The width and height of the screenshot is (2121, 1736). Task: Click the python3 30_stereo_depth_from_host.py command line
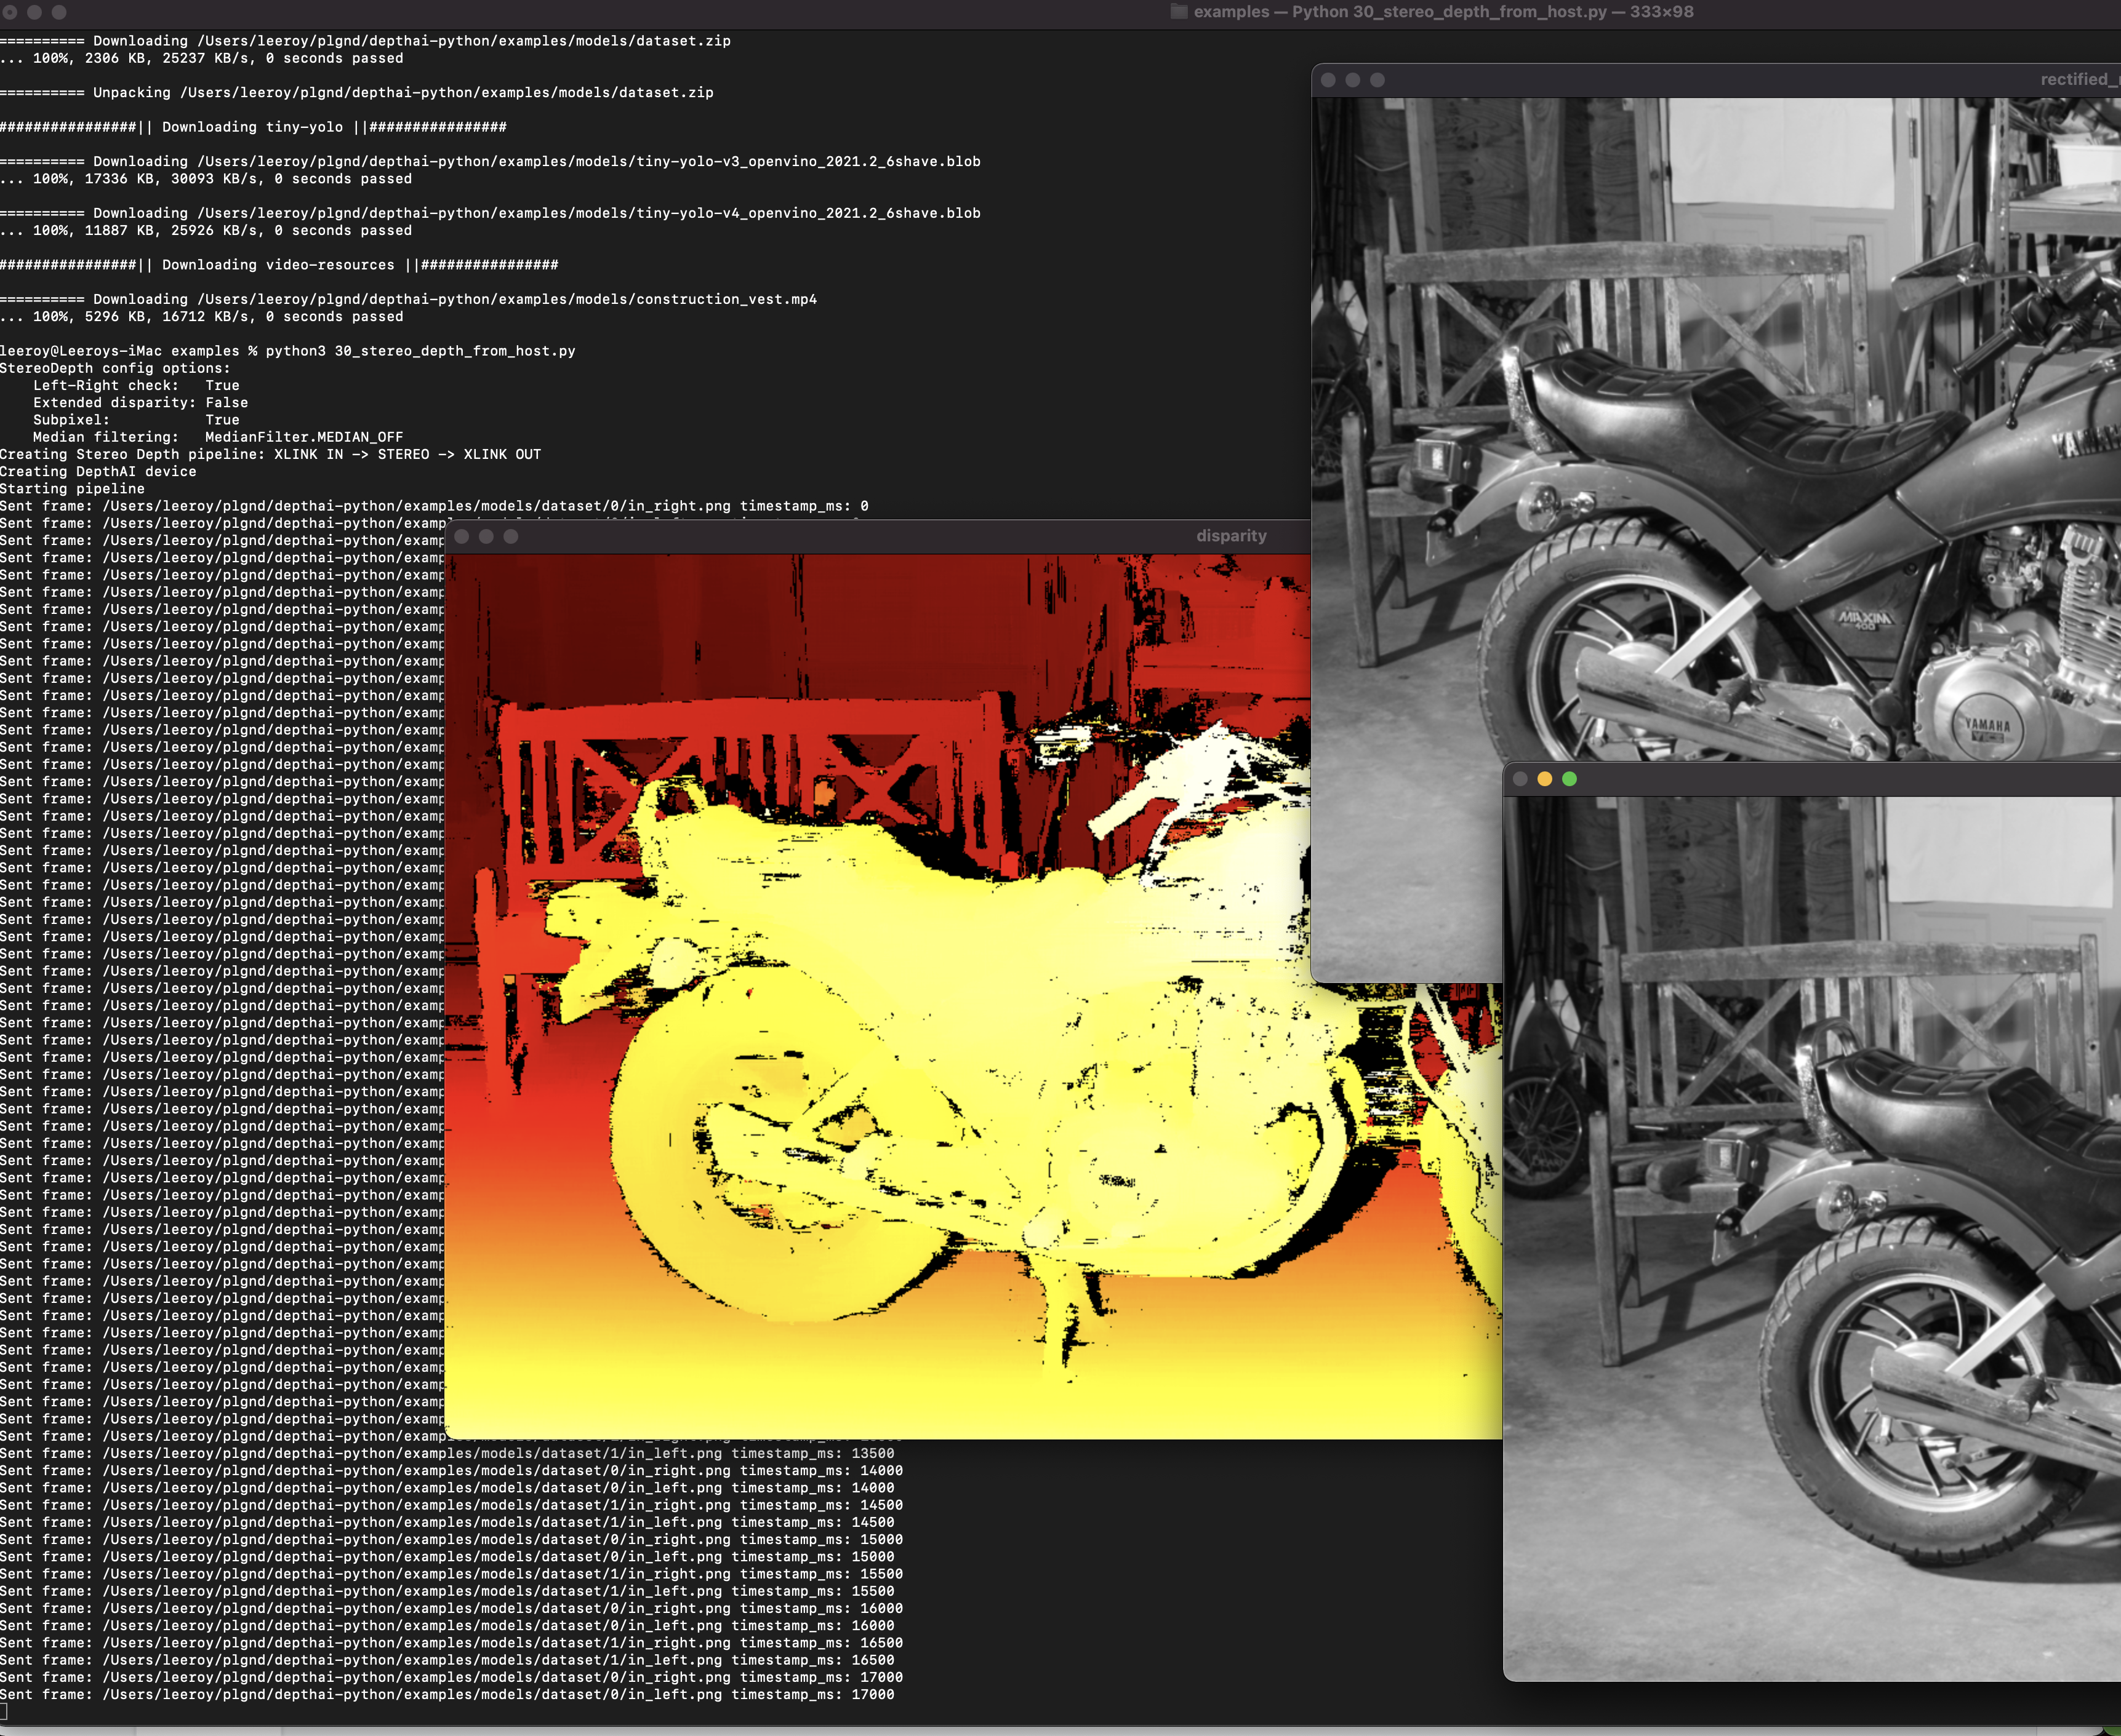420,351
